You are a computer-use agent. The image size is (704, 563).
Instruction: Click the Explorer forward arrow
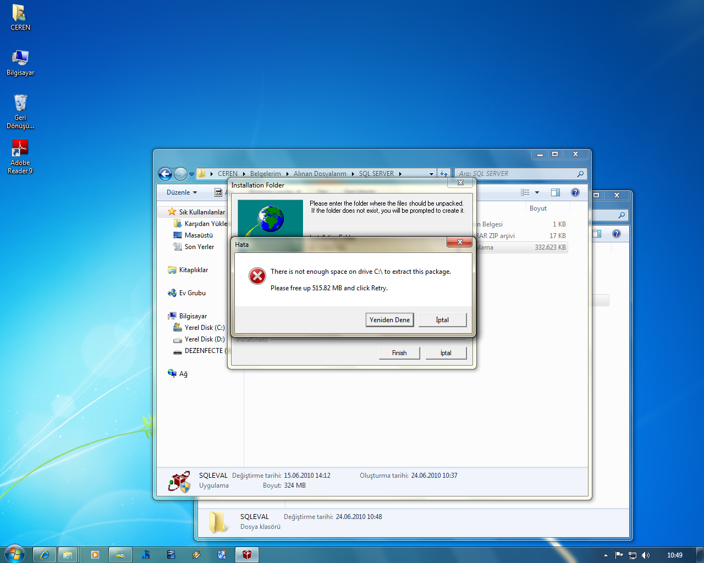(180, 174)
